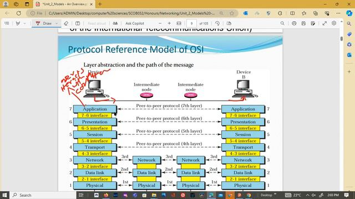Open the Windows Start menu
Image resolution: width=355 pixels, height=199 pixels.
point(4,195)
